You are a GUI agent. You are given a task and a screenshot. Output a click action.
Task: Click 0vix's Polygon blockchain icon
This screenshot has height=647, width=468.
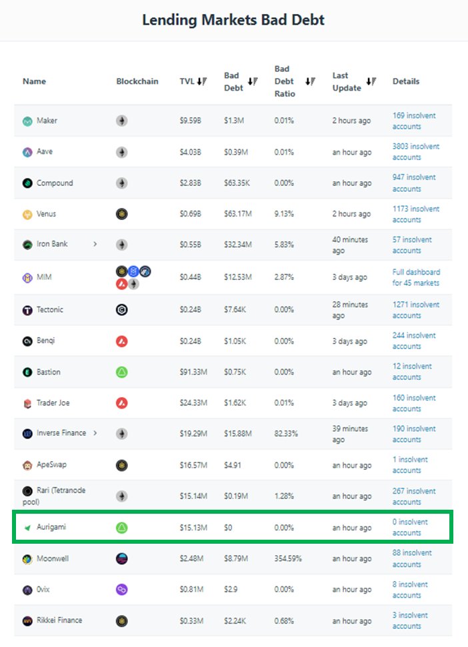[x=121, y=590]
